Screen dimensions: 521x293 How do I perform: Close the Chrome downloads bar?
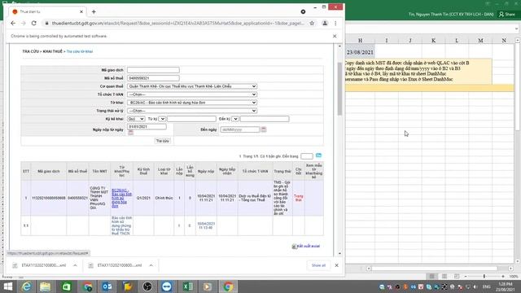336,265
